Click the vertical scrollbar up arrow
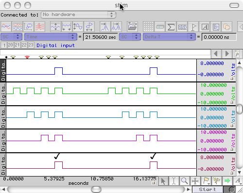This screenshot has width=243, height=193. click(x=240, y=63)
